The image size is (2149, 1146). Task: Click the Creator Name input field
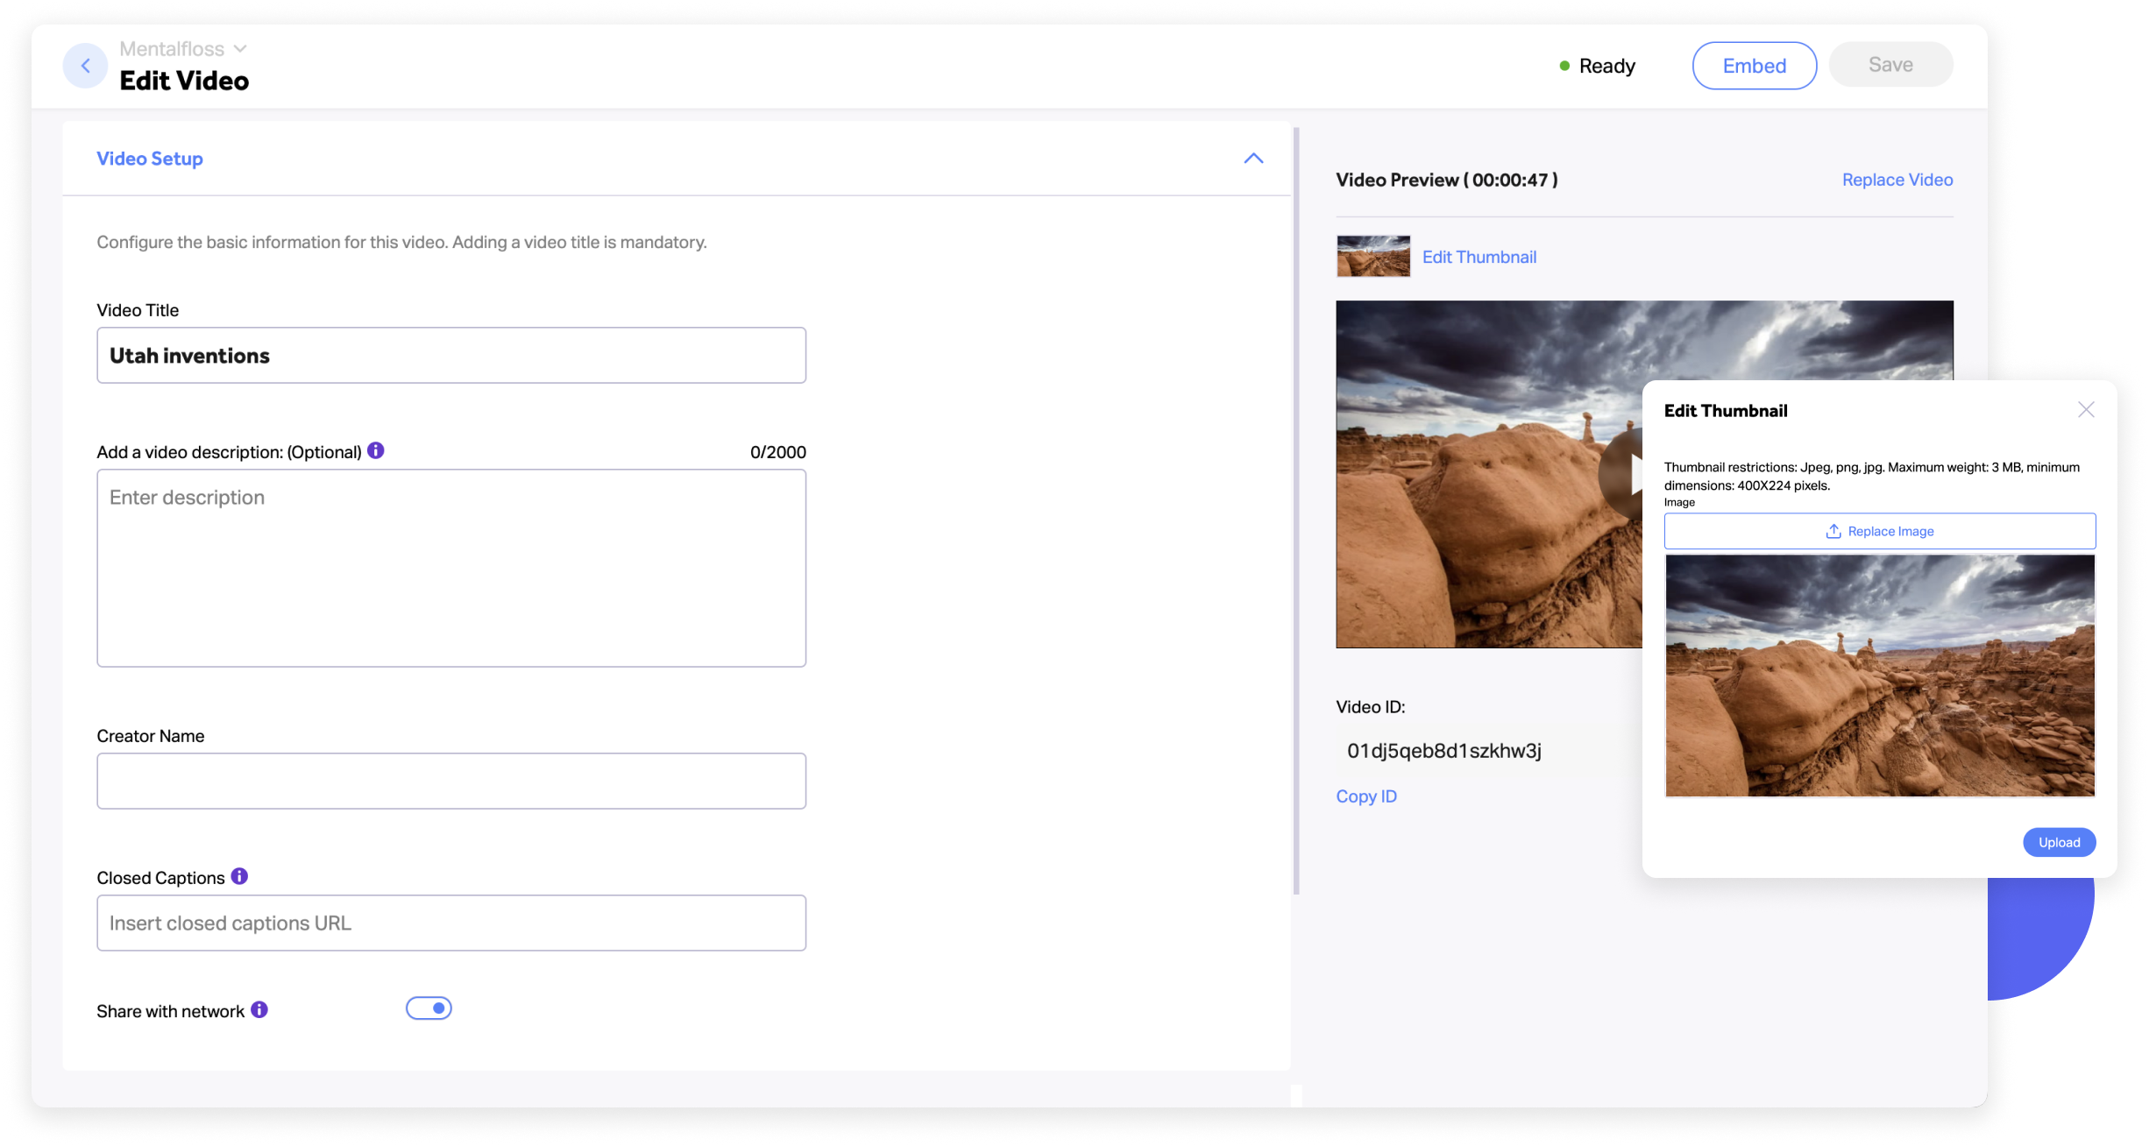coord(451,781)
